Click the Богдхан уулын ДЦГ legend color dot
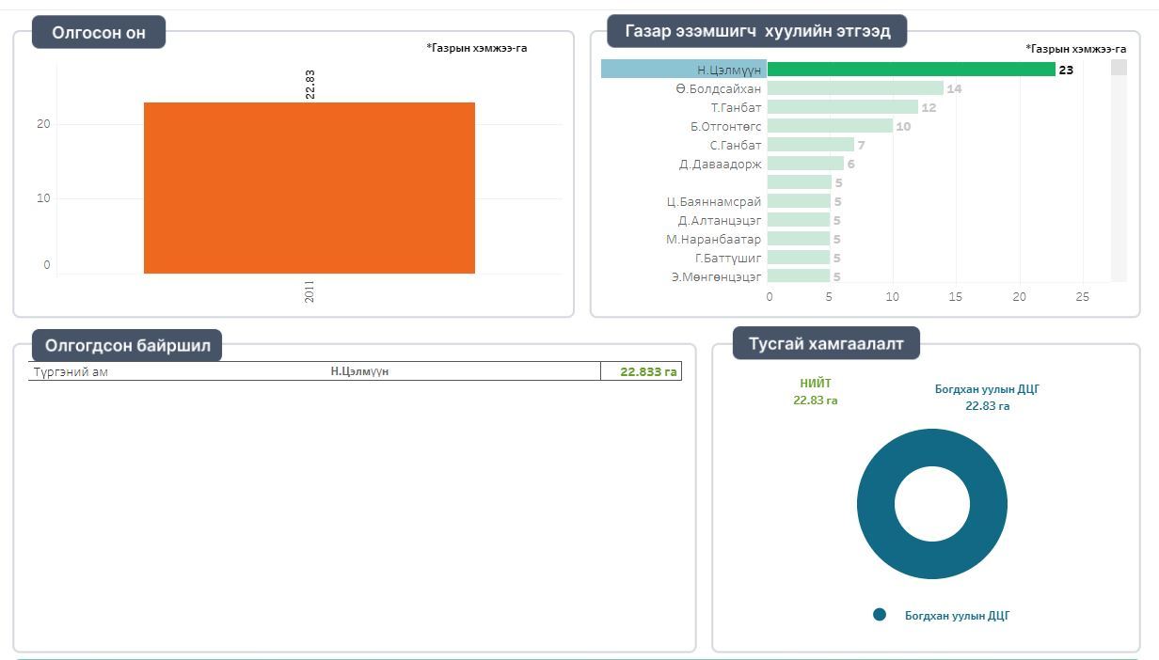Screen dimensions: 1159x660 click(x=880, y=615)
